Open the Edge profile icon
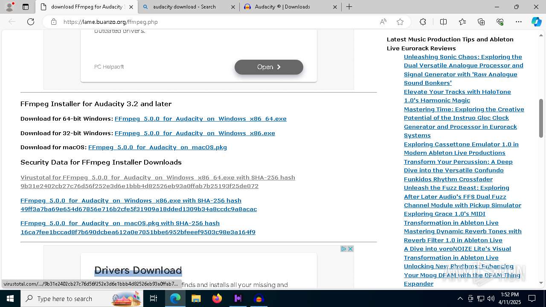 (9, 6)
